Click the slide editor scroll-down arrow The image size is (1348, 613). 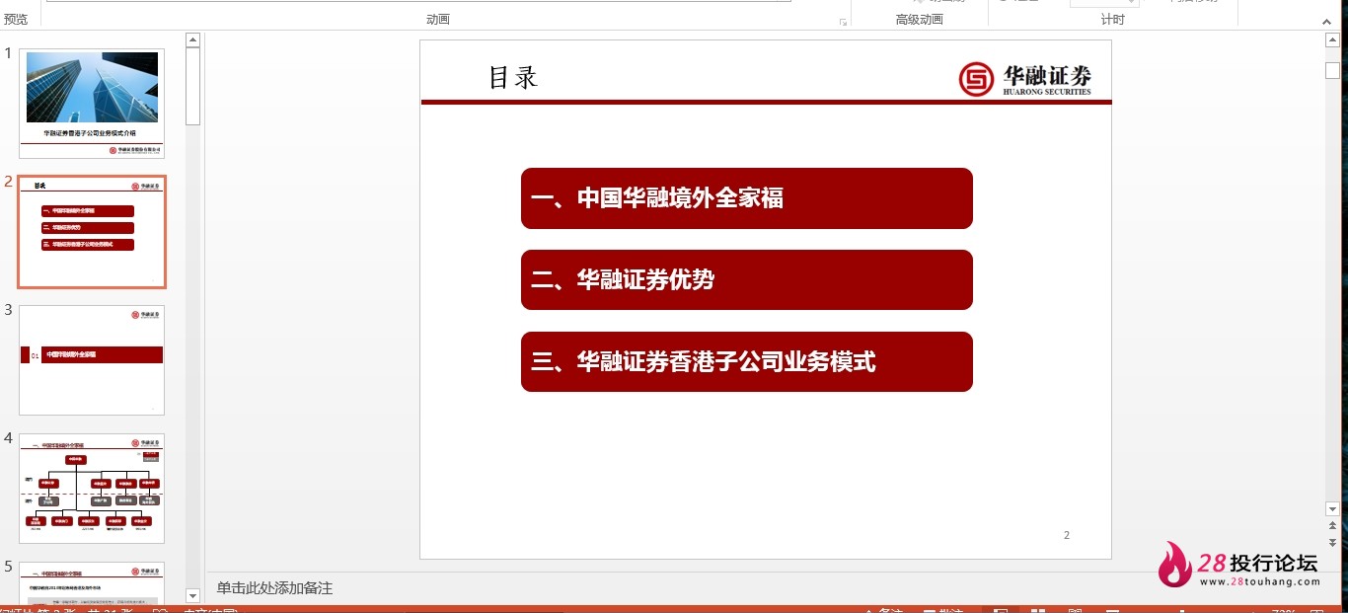coord(1332,508)
